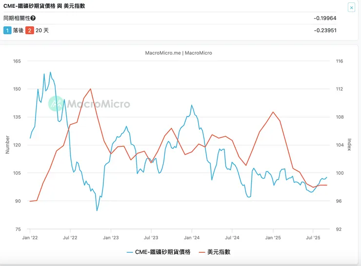The width and height of the screenshot is (361, 266).
Task: Click the red number 2 series badge
Action: pyautogui.click(x=29, y=30)
